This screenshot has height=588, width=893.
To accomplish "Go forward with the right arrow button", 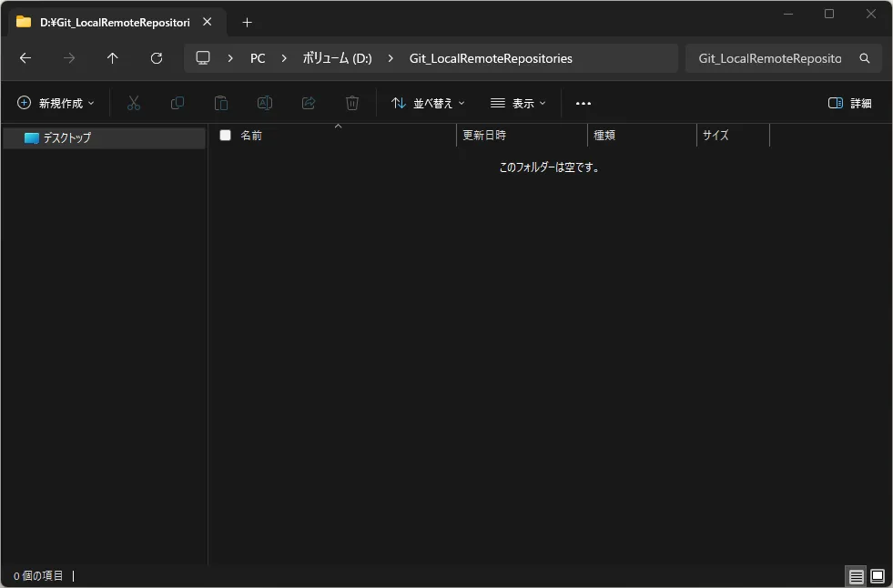I will point(69,58).
